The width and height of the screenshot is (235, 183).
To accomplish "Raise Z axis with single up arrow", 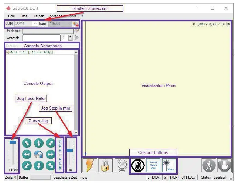I will (60, 150).
